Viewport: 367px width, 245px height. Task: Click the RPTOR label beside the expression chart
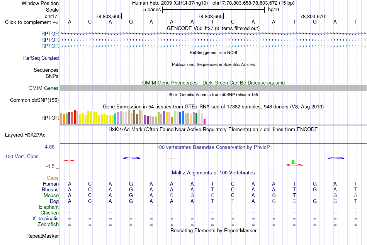pyautogui.click(x=50, y=118)
